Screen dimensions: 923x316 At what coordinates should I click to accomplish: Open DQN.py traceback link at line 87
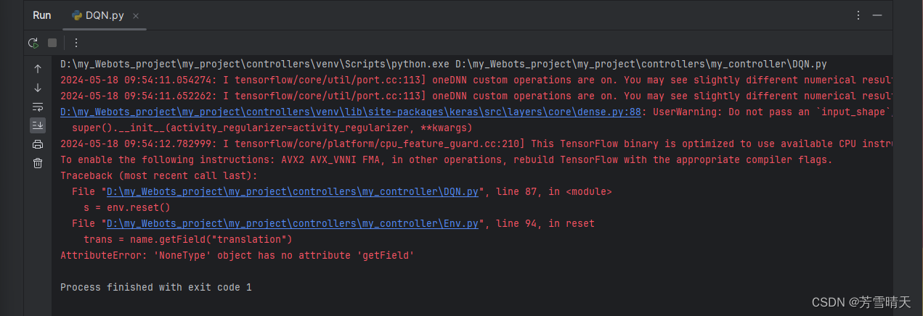click(293, 191)
